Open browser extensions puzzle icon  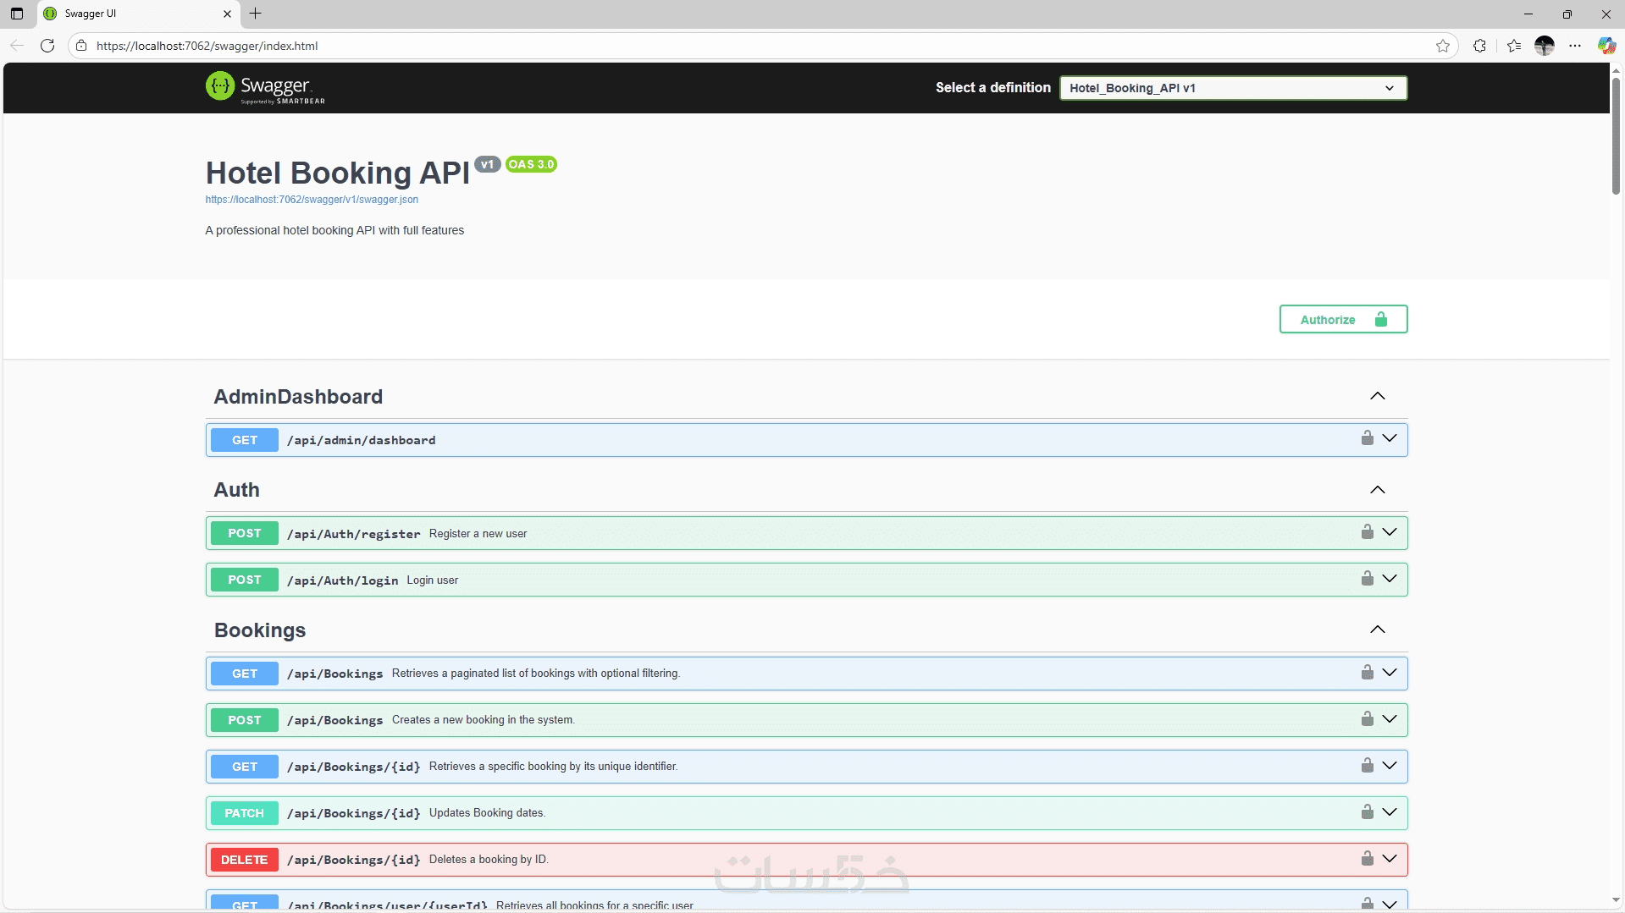coord(1479,46)
